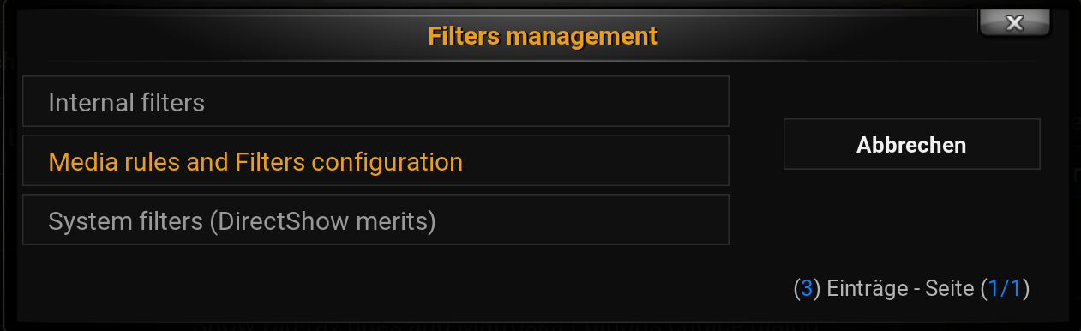The width and height of the screenshot is (1081, 331).
Task: Dismiss the dialog using the X button
Action: [x=1014, y=23]
